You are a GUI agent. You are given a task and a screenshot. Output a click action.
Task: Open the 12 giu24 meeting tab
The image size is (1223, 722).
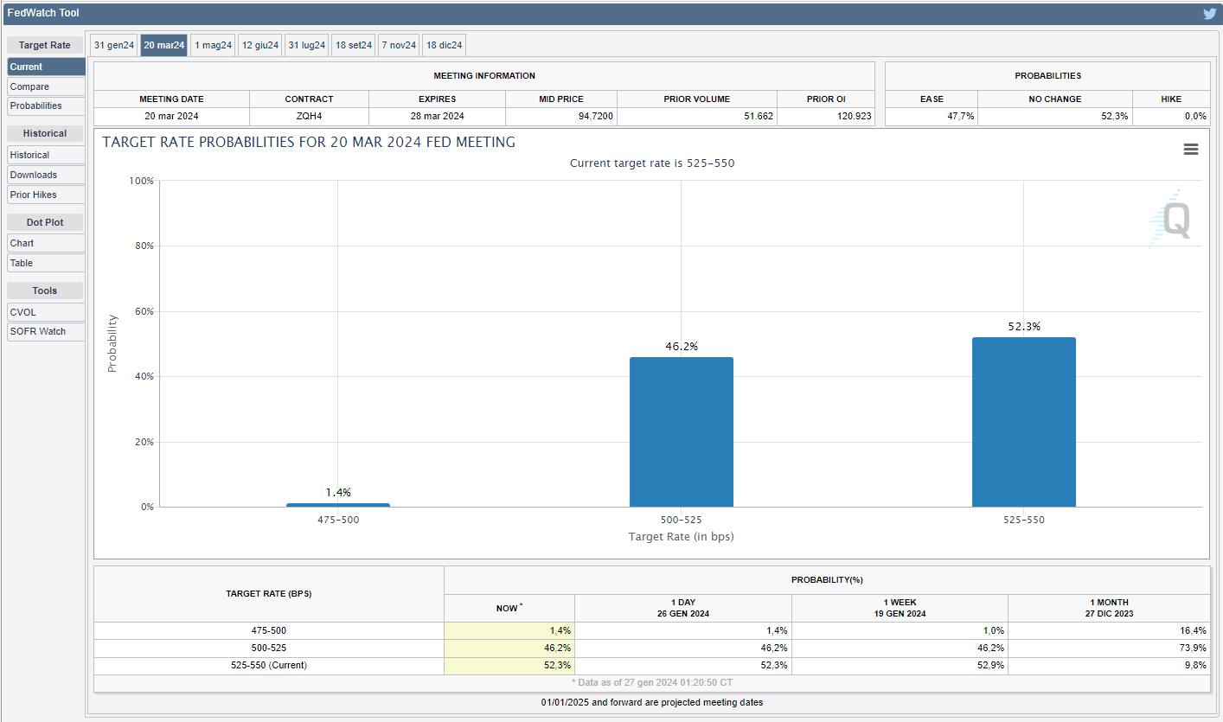[260, 45]
